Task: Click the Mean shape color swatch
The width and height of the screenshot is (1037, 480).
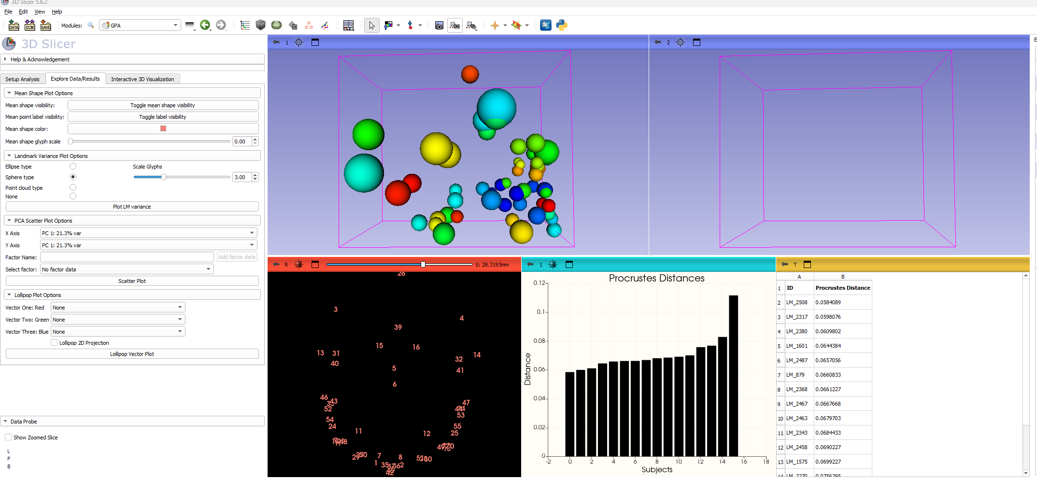Action: tap(163, 129)
